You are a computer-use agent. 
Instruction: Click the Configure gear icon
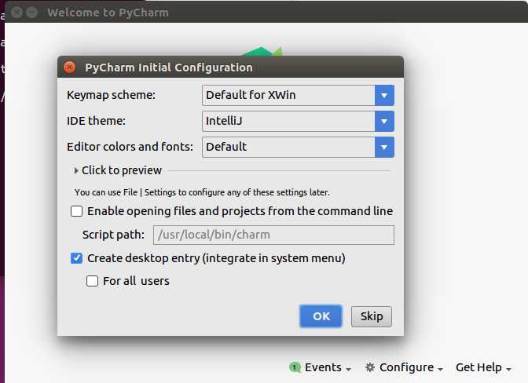click(370, 367)
